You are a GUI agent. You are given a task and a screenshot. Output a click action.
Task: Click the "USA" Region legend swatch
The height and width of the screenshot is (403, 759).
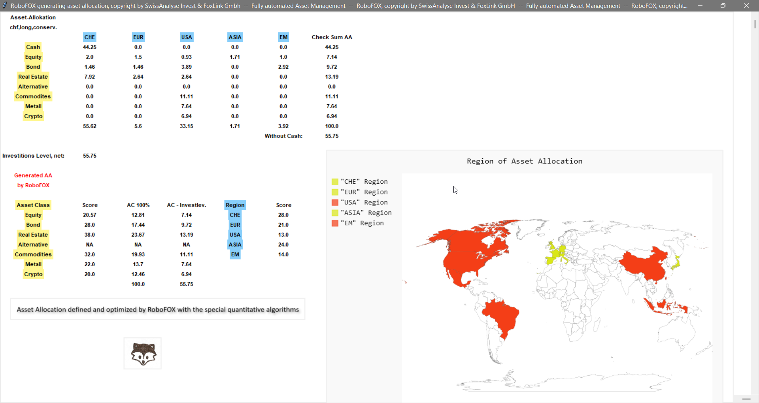point(335,202)
